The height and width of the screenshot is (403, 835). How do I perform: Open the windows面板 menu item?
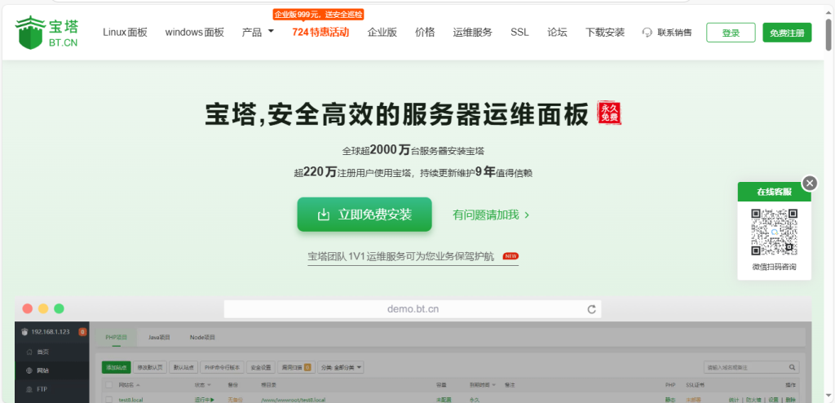tap(194, 33)
